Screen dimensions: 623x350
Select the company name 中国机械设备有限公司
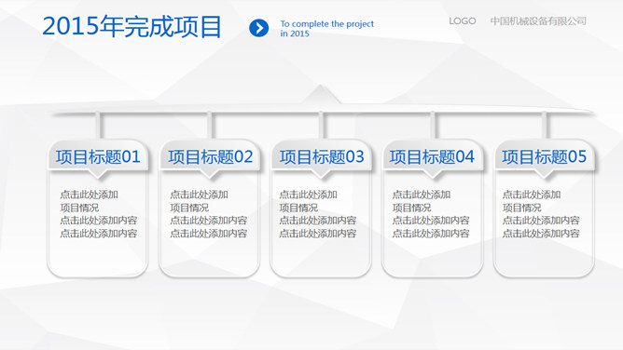[538, 21]
